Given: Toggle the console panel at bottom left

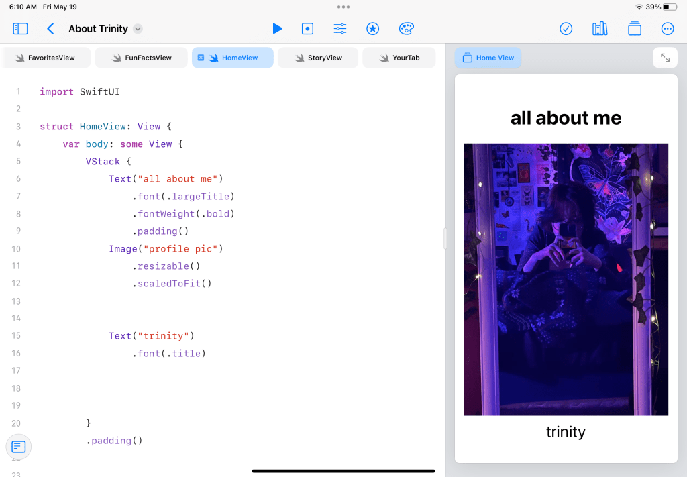Looking at the screenshot, I should tap(19, 446).
